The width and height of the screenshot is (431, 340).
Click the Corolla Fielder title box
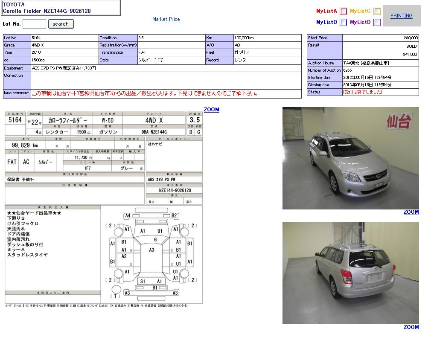(61, 8)
